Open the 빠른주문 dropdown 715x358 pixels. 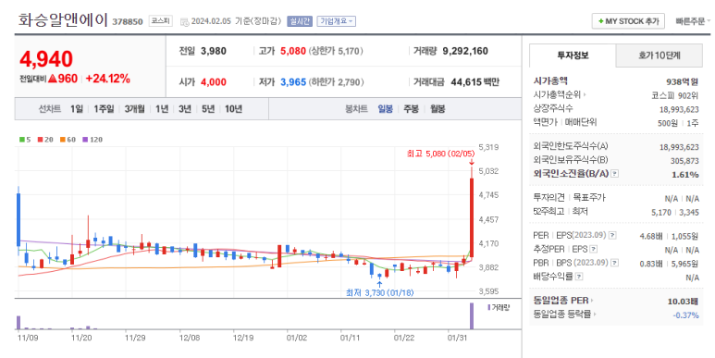[x=693, y=21]
